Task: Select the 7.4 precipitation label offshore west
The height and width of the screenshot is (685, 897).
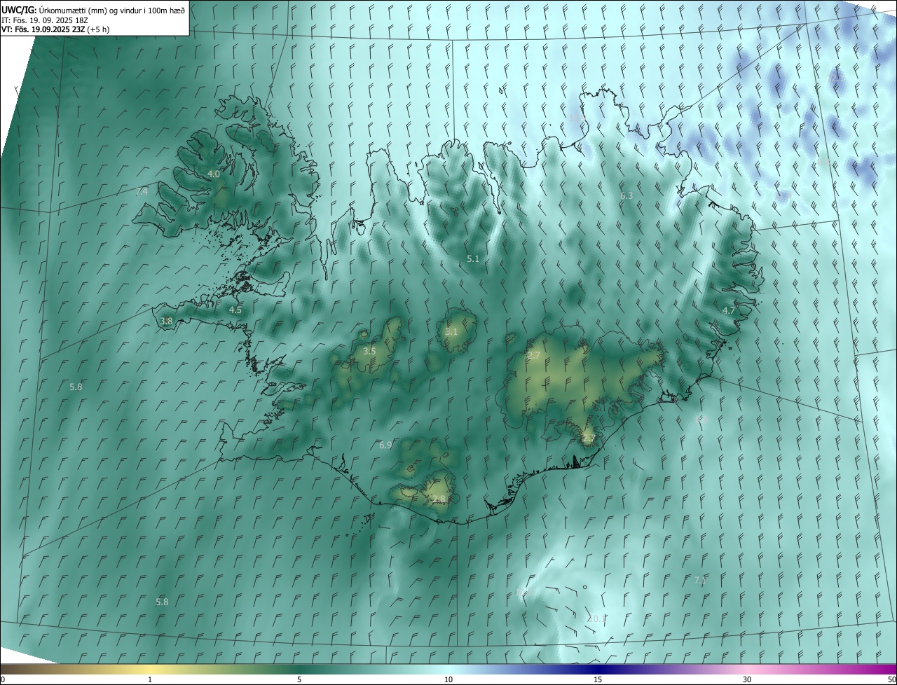Action: click(x=142, y=191)
